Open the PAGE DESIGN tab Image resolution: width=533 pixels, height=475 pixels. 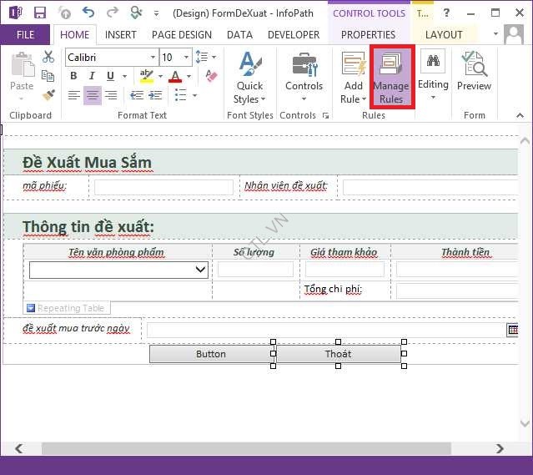click(x=182, y=34)
